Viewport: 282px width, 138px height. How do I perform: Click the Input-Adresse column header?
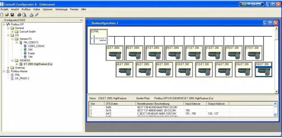click(195, 103)
